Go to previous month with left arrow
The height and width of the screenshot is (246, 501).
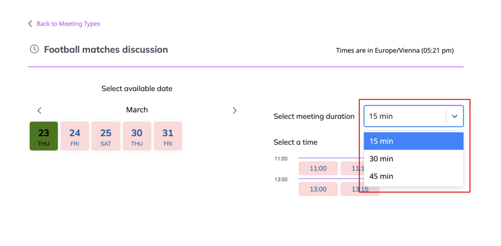(x=40, y=110)
